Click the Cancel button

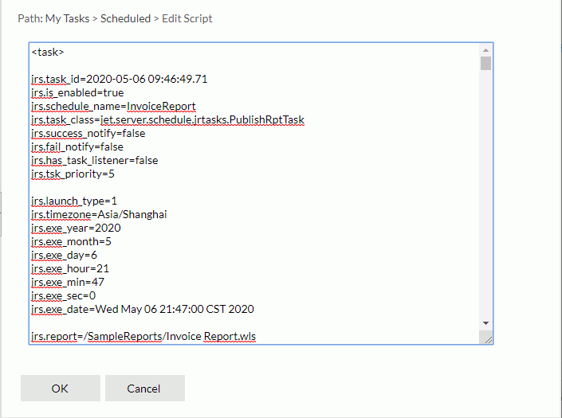click(145, 389)
